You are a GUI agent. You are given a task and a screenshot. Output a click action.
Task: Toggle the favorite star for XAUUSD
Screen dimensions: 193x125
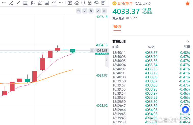[x=187, y=4]
